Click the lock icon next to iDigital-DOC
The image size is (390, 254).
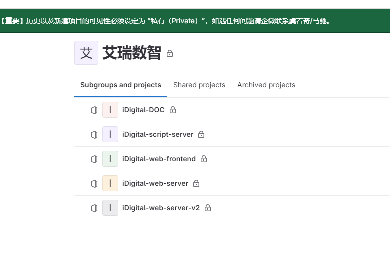[x=173, y=110]
